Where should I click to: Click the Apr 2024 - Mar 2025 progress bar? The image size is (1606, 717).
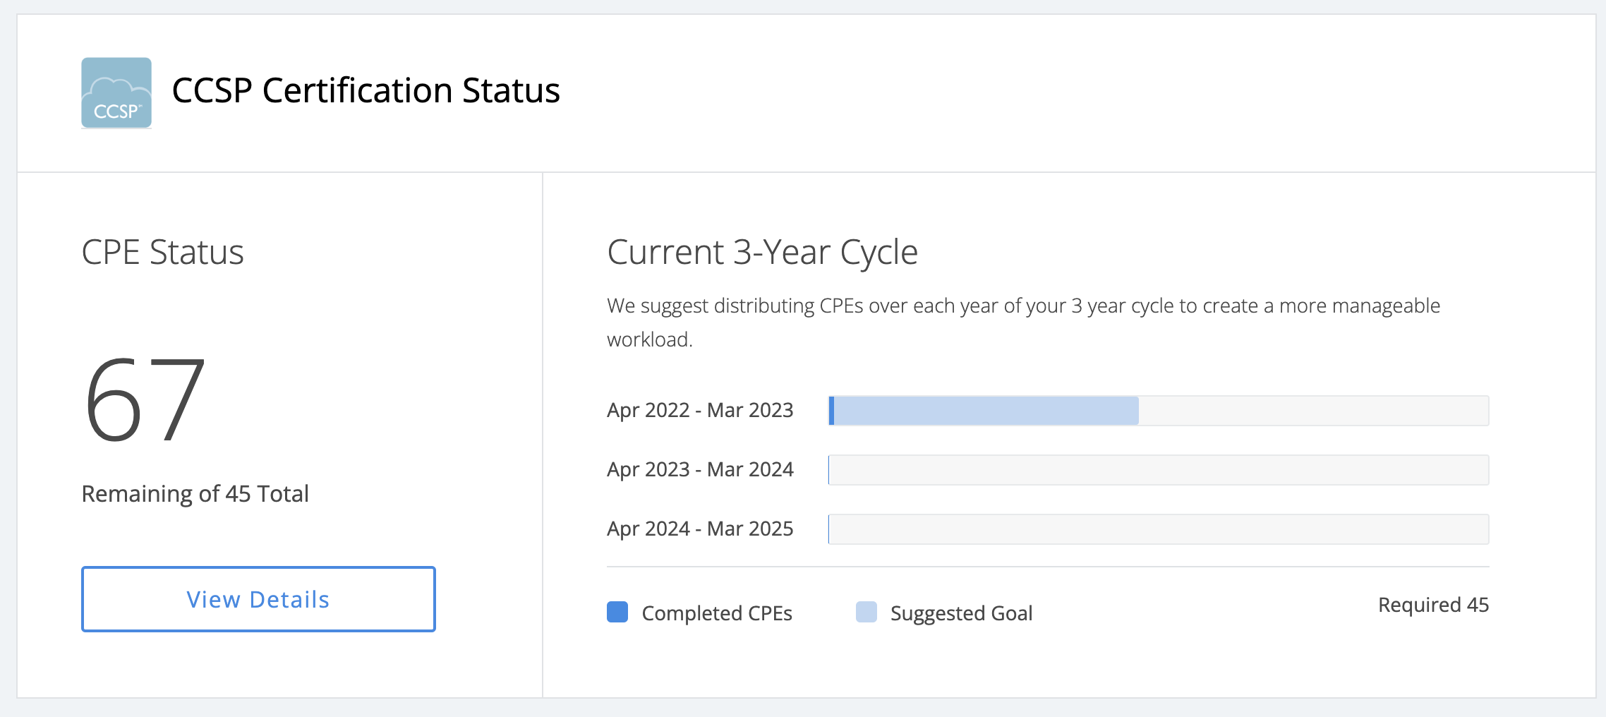pyautogui.click(x=1159, y=529)
